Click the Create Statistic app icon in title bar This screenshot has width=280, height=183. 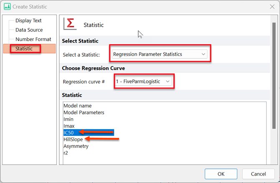click(7, 7)
